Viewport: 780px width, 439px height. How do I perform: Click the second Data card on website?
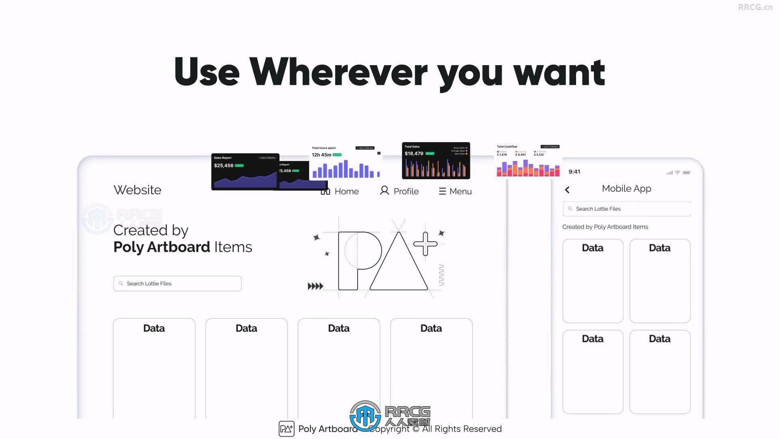[x=246, y=370]
